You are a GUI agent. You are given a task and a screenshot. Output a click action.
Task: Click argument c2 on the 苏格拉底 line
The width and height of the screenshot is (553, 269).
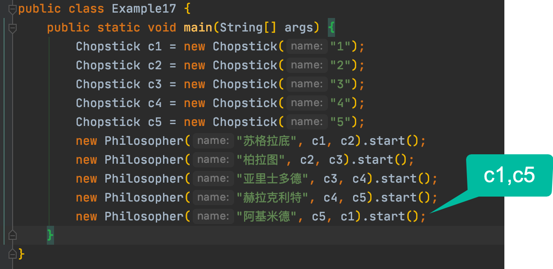coord(348,141)
